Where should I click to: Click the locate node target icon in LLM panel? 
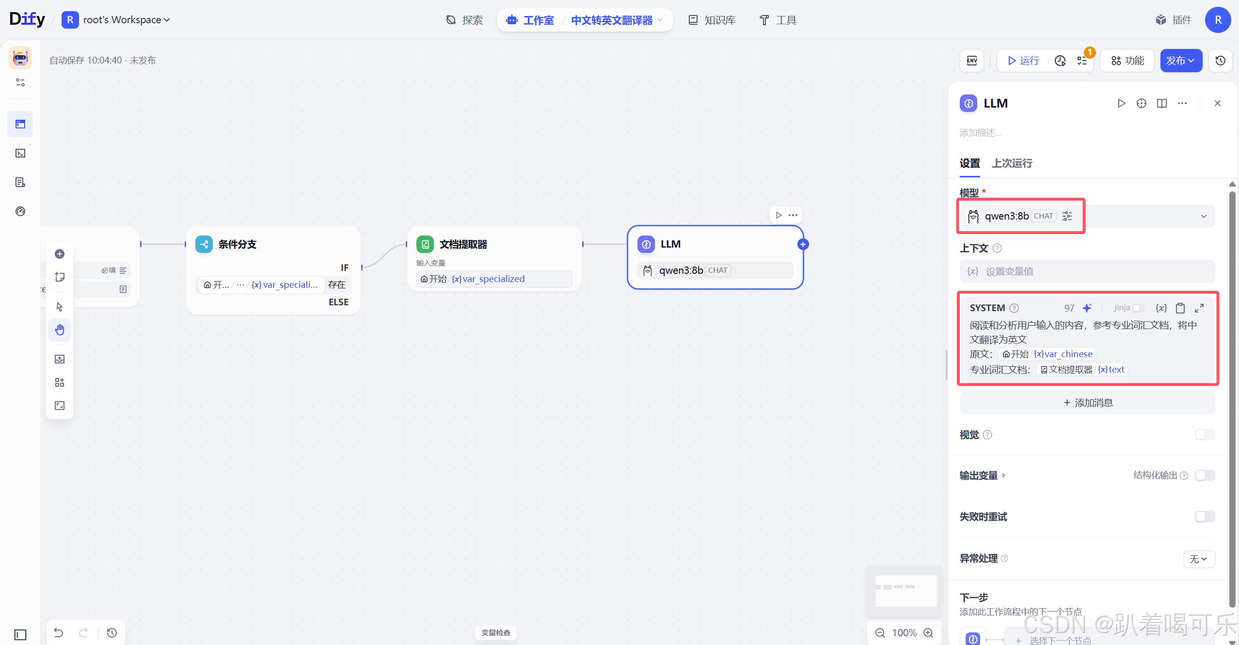1142,103
